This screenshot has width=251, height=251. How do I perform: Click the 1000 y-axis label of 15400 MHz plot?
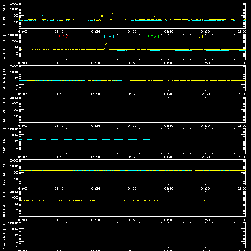[14, 229]
